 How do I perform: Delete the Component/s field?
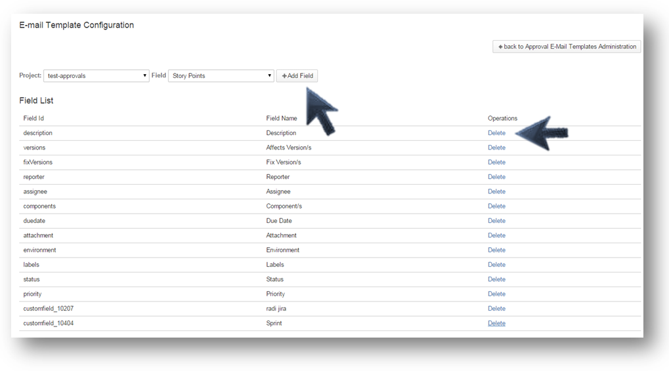click(496, 206)
